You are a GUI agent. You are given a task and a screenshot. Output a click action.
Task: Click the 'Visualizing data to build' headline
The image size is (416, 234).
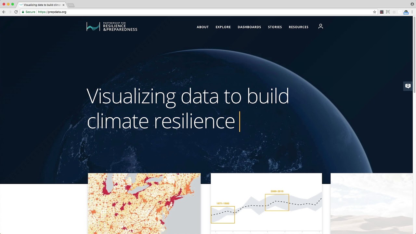pyautogui.click(x=188, y=96)
